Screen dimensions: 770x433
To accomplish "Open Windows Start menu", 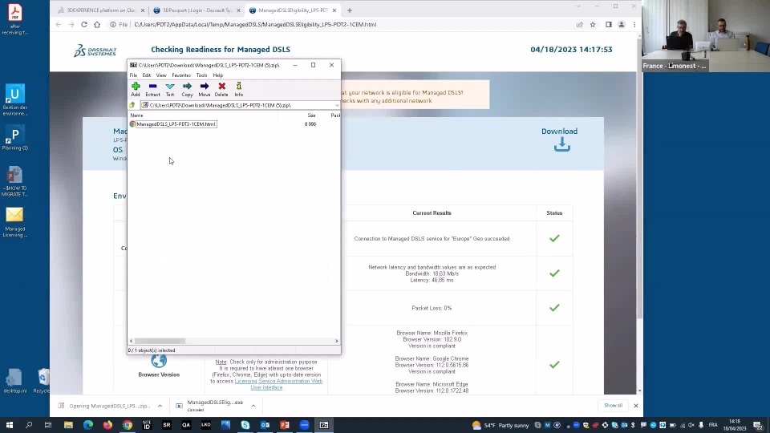I will click(x=10, y=425).
